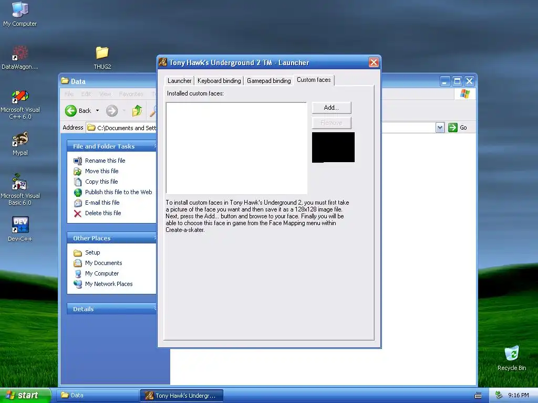Viewport: 538px width, 403px height.
Task: Click the Tony Hawk's Undergr... taskbar button
Action: (182, 396)
